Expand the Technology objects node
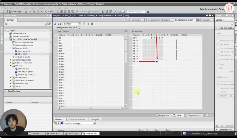The width and height of the screenshot is (237, 138). pos(11,60)
